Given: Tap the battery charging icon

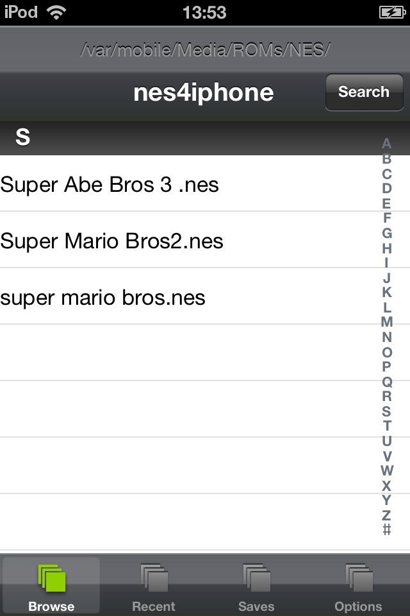Looking at the screenshot, I should (x=391, y=12).
